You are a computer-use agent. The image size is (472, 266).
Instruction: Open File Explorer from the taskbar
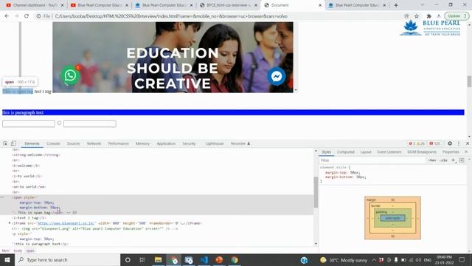click(158, 259)
